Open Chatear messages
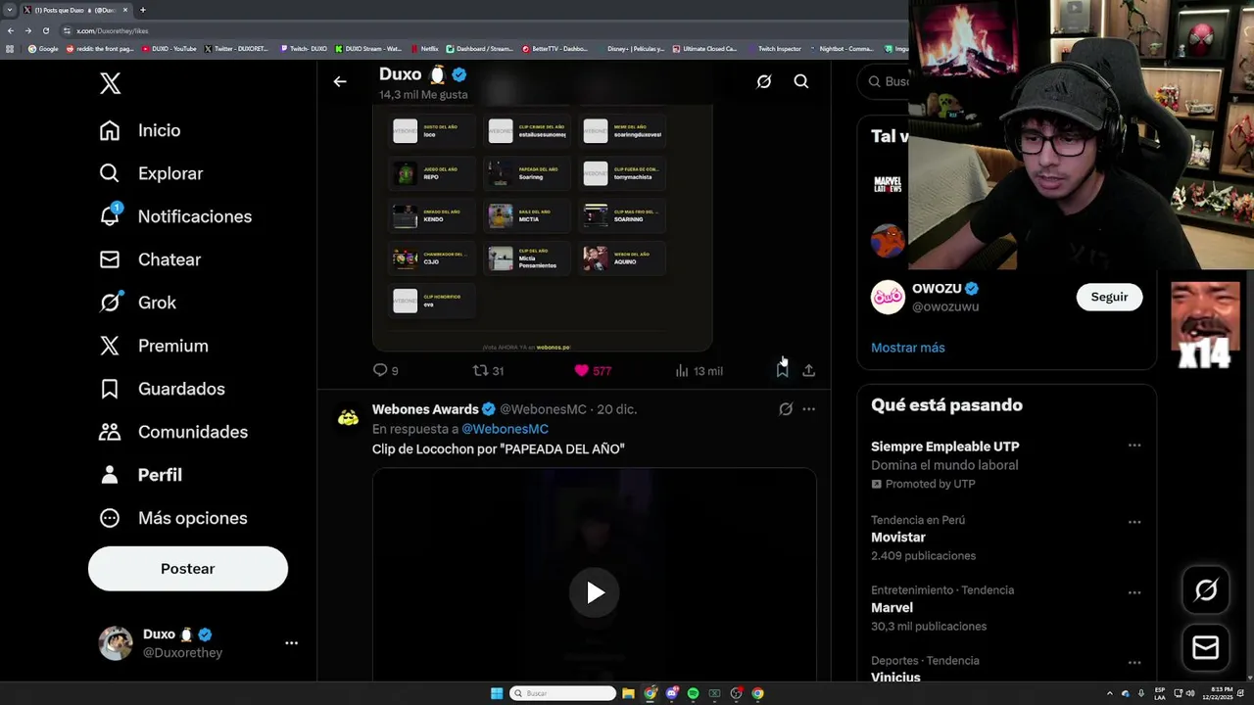Viewport: 1254px width, 705px height. (150, 259)
